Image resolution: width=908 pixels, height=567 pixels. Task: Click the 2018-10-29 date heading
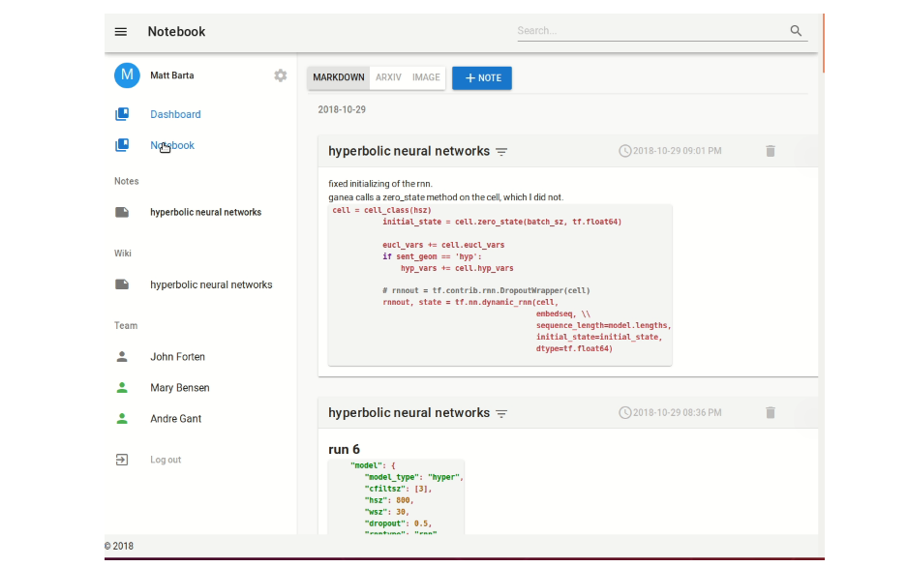tap(342, 110)
